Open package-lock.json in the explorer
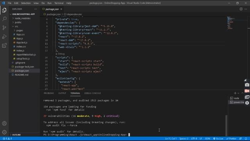 pos(24,67)
